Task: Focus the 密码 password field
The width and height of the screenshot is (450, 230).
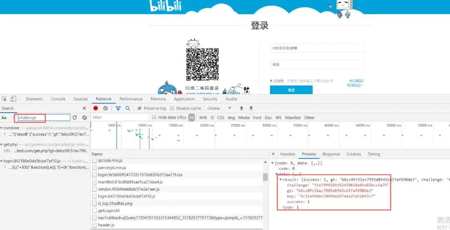Action: 317,65
